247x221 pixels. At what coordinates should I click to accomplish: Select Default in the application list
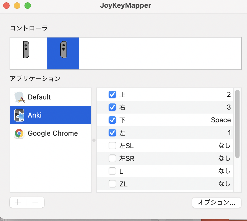coord(39,97)
